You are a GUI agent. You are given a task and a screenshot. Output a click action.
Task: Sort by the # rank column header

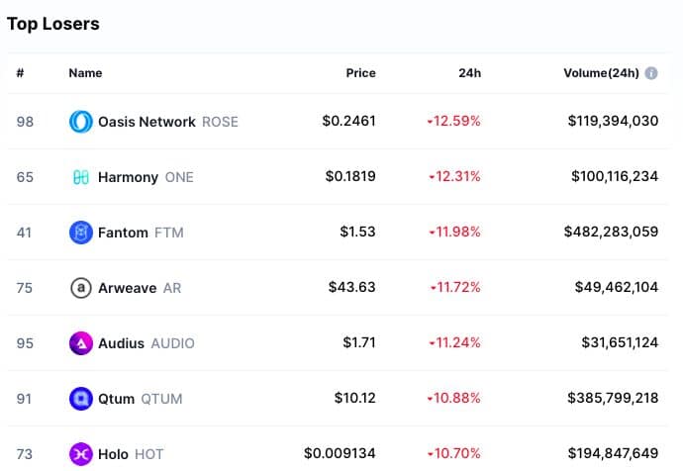(20, 73)
